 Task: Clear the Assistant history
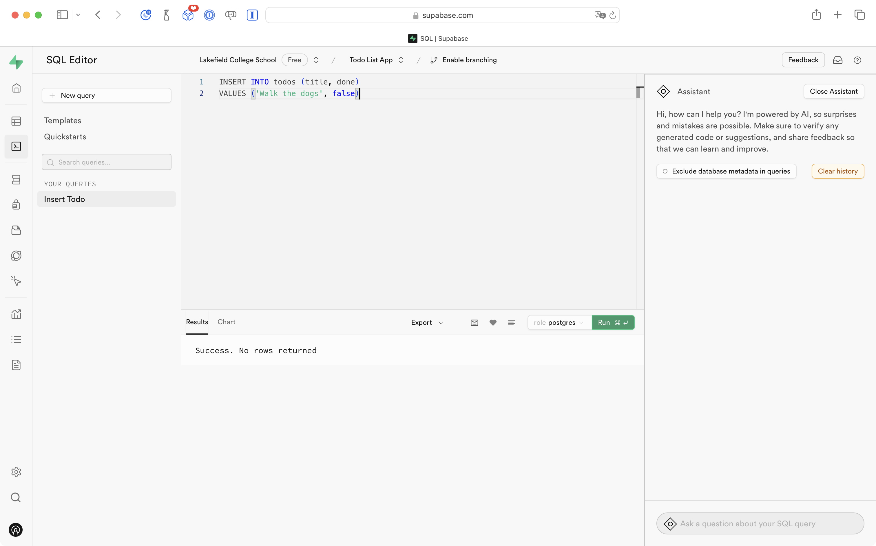coord(837,171)
